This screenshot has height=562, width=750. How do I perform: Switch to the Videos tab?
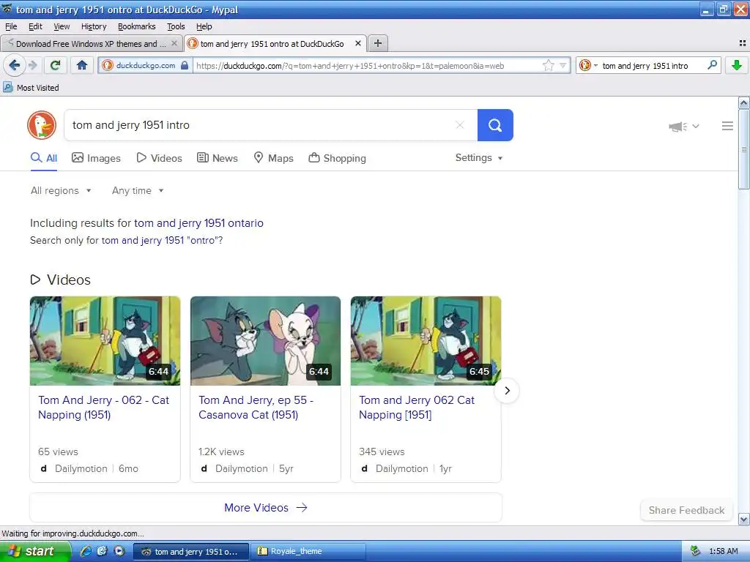point(159,158)
